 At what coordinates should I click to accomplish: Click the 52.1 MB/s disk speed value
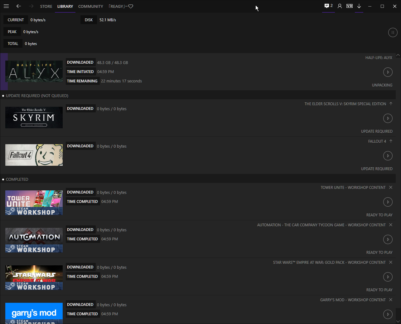click(x=108, y=20)
